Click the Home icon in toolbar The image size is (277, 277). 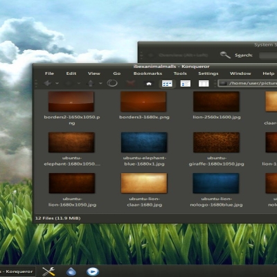(149, 84)
